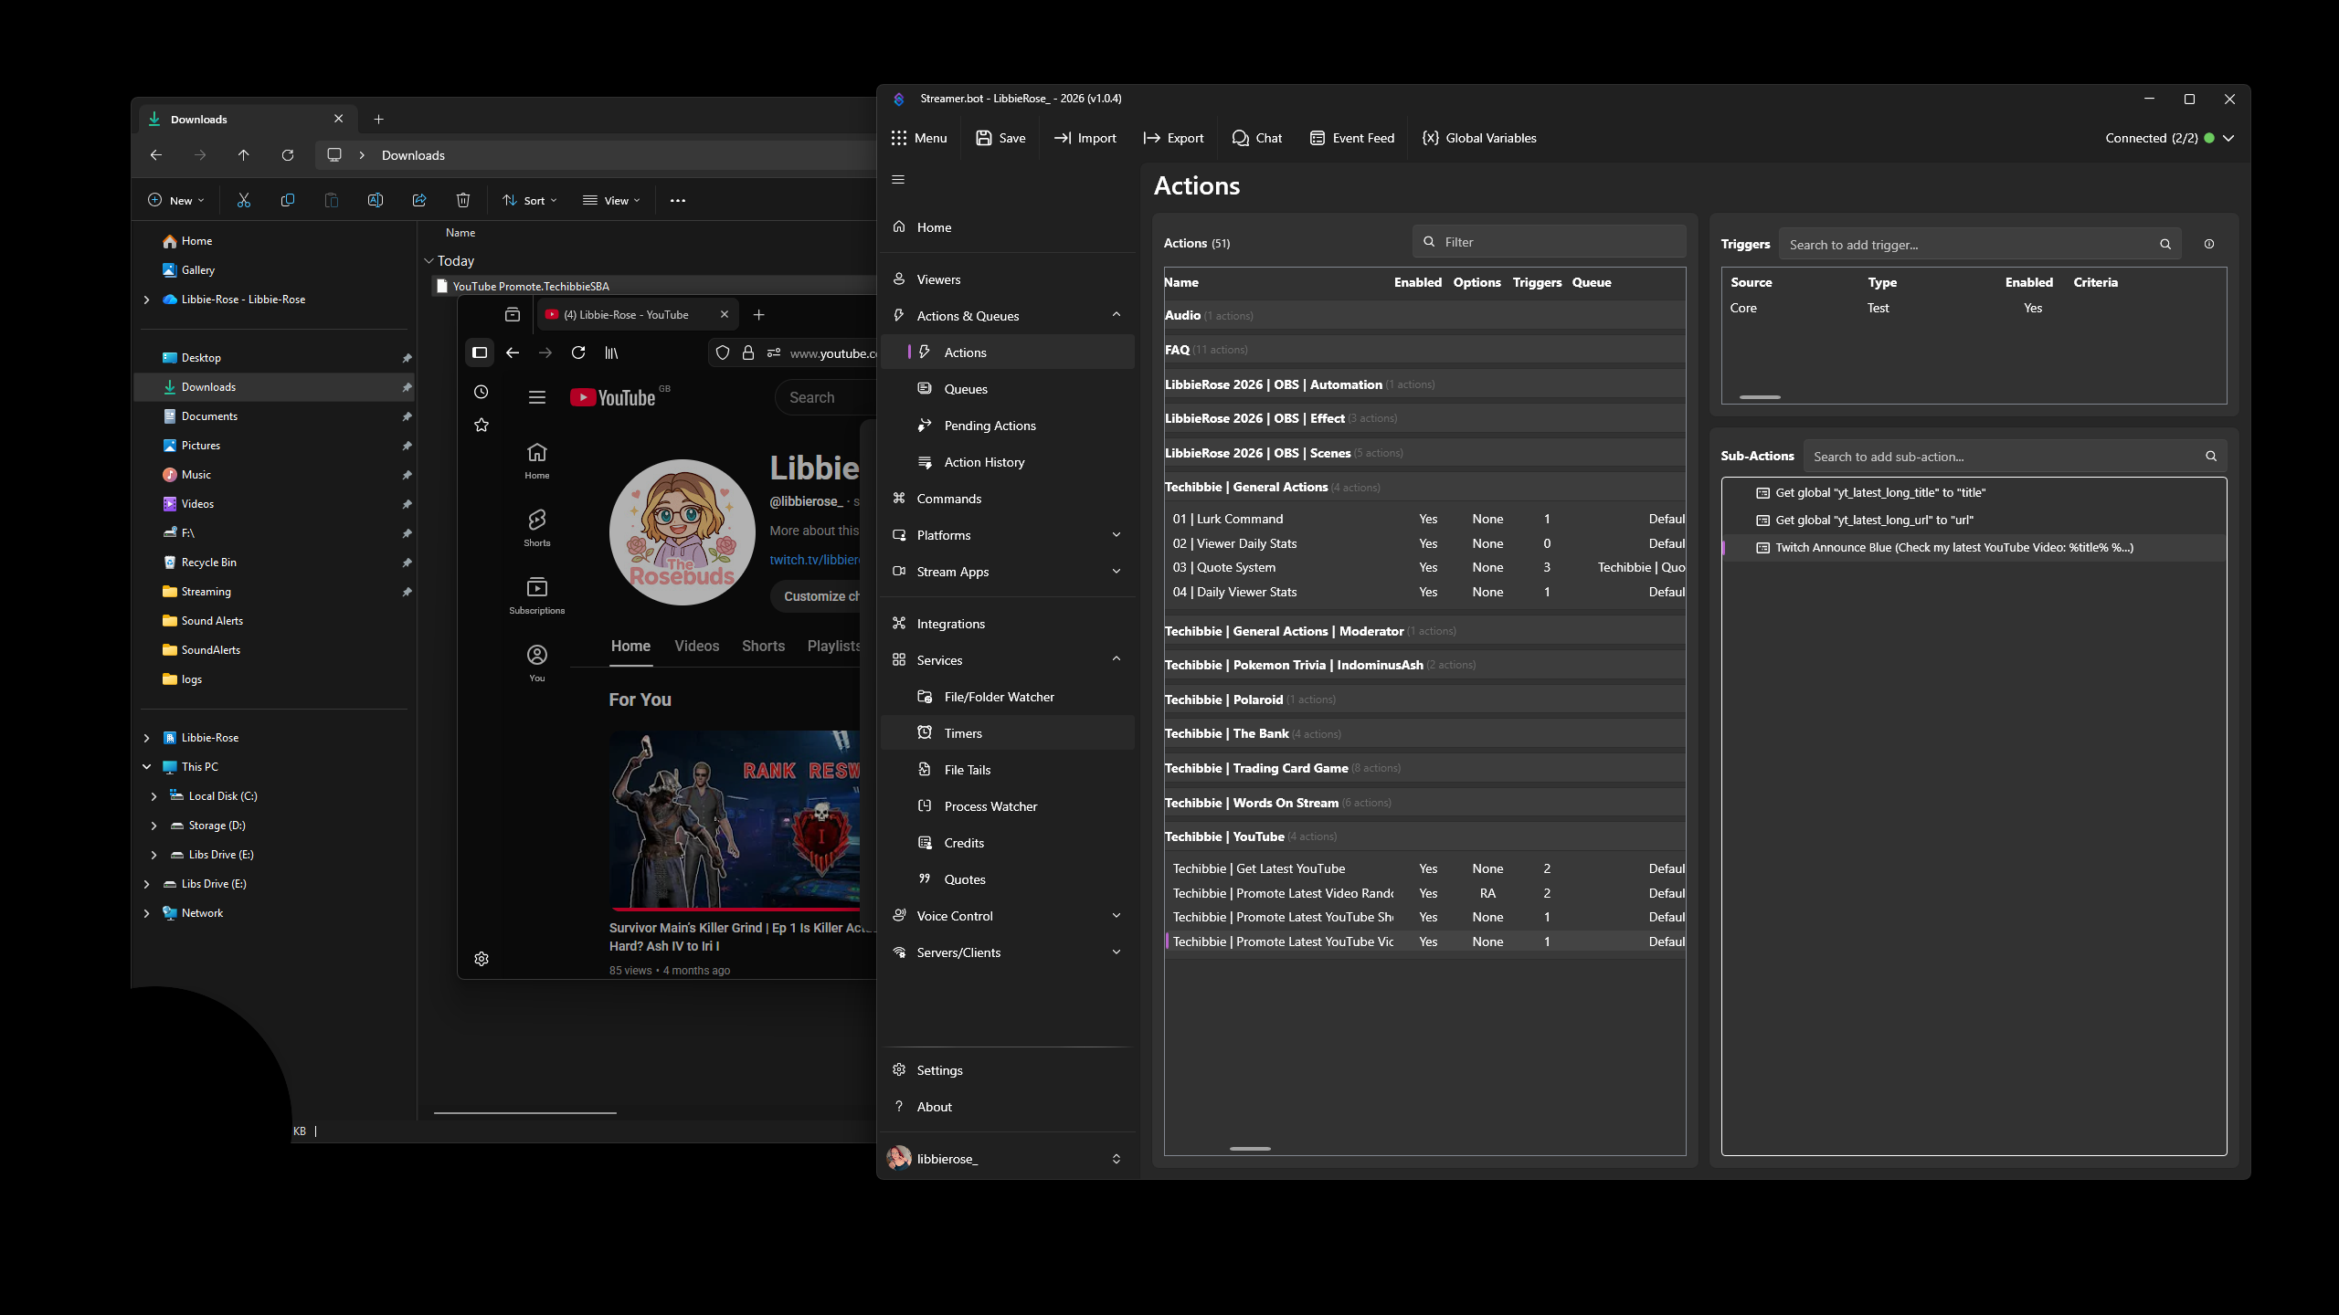Open Integrations in the sidebar
2339x1315 pixels.
(1008, 624)
